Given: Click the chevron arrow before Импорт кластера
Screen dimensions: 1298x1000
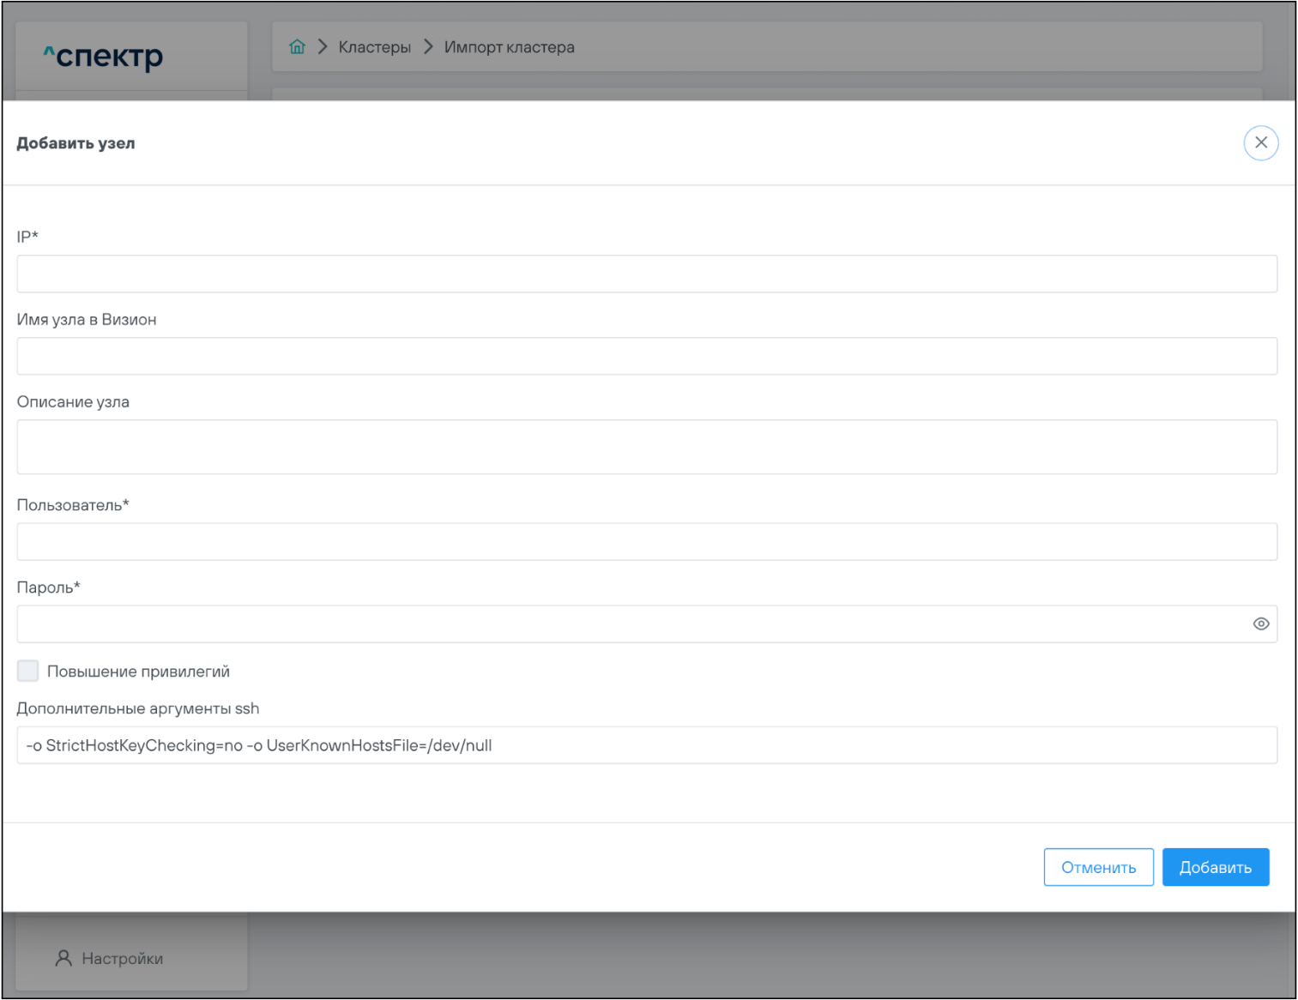Looking at the screenshot, I should (428, 47).
